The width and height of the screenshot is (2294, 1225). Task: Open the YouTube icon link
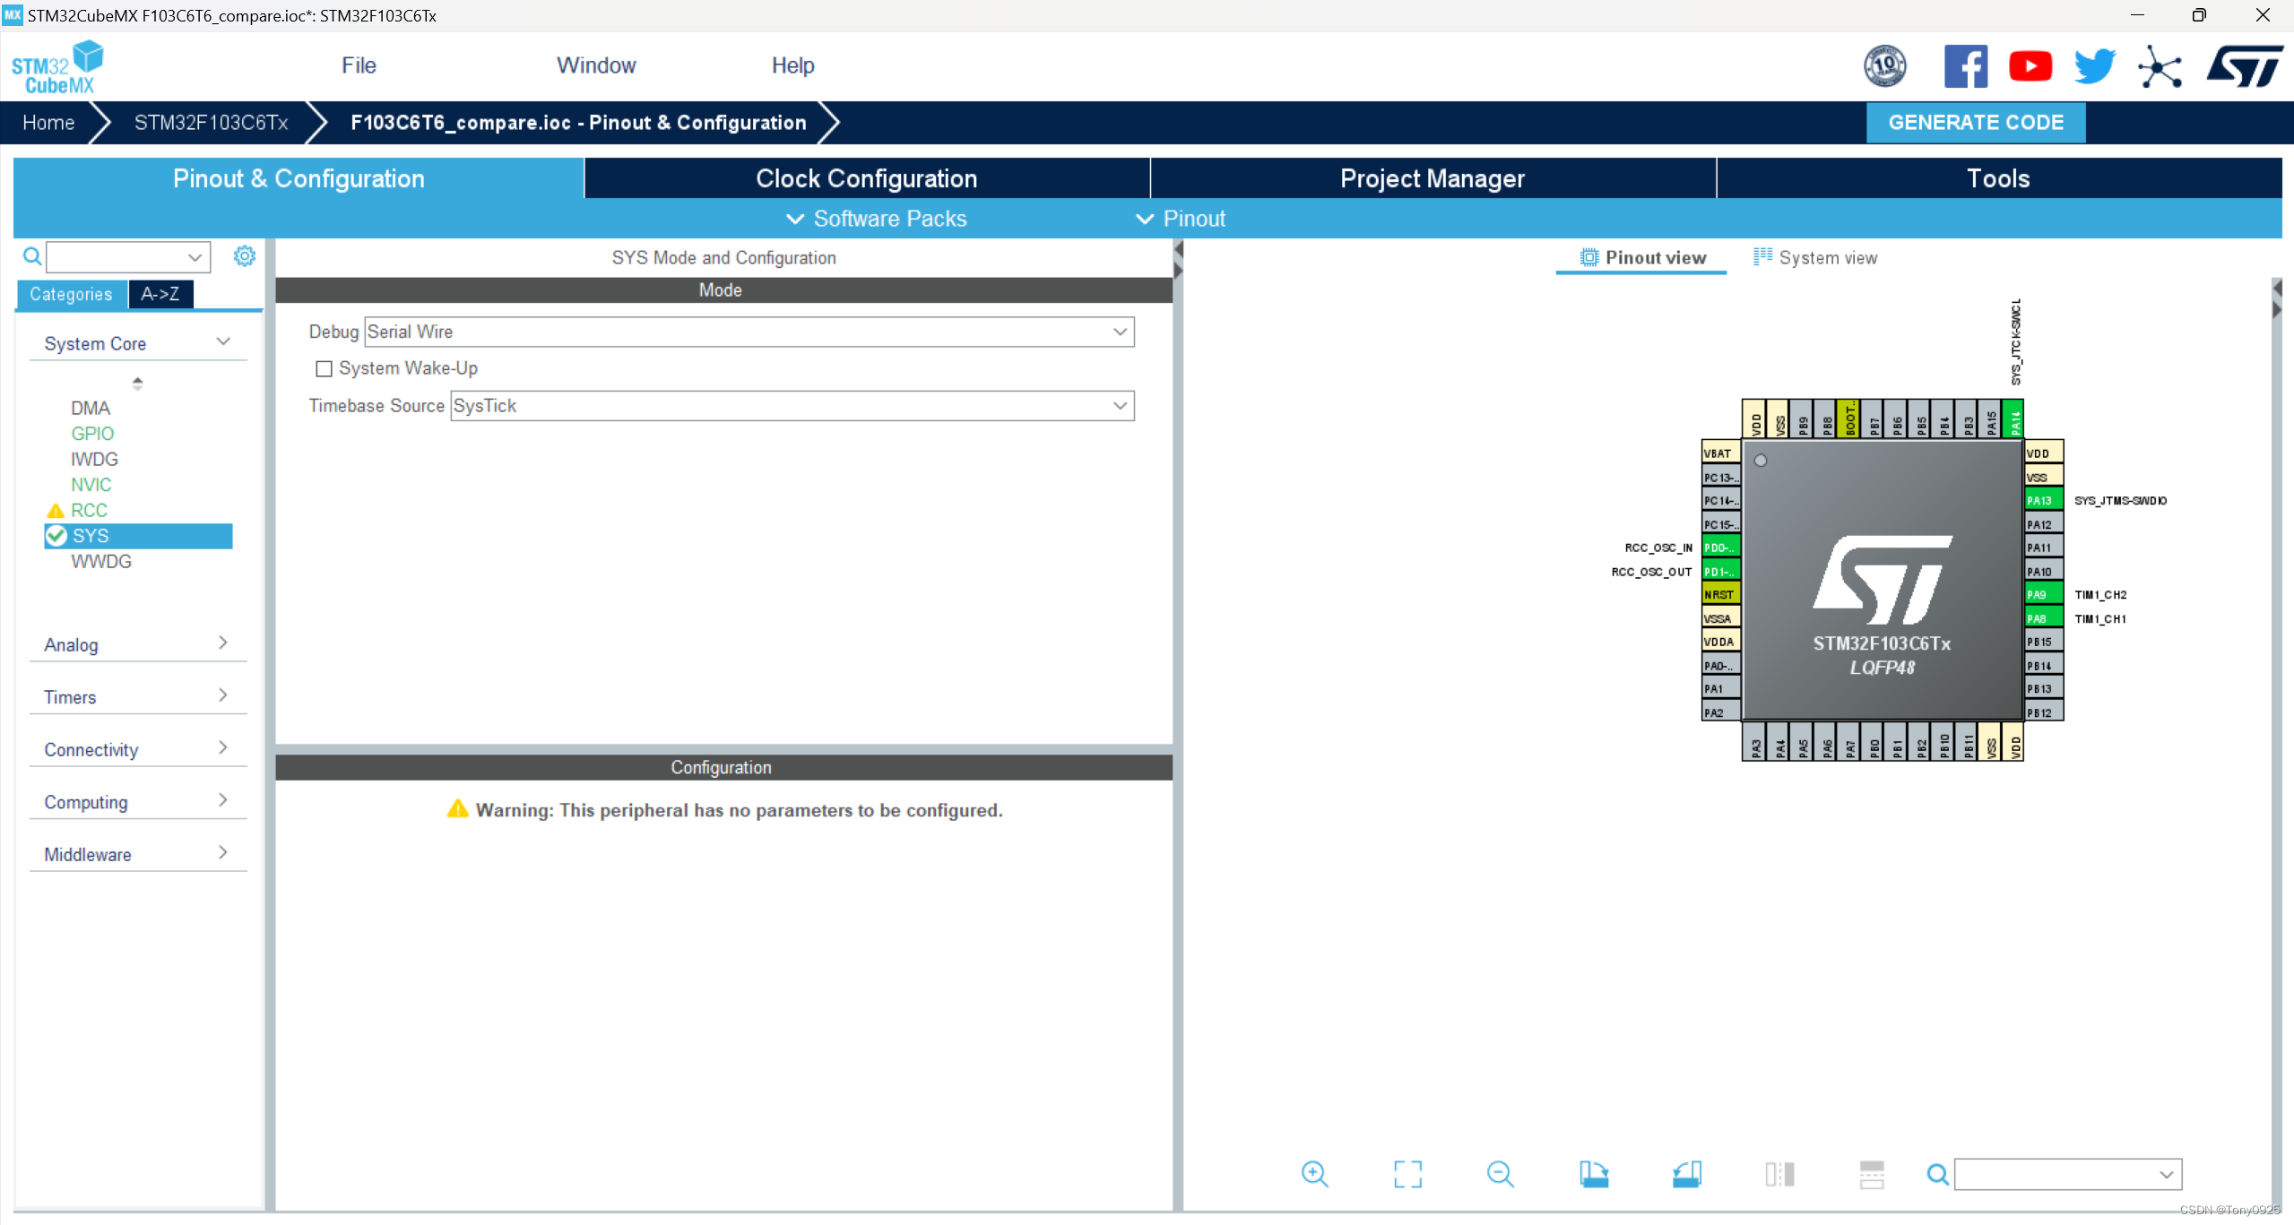(x=2030, y=66)
